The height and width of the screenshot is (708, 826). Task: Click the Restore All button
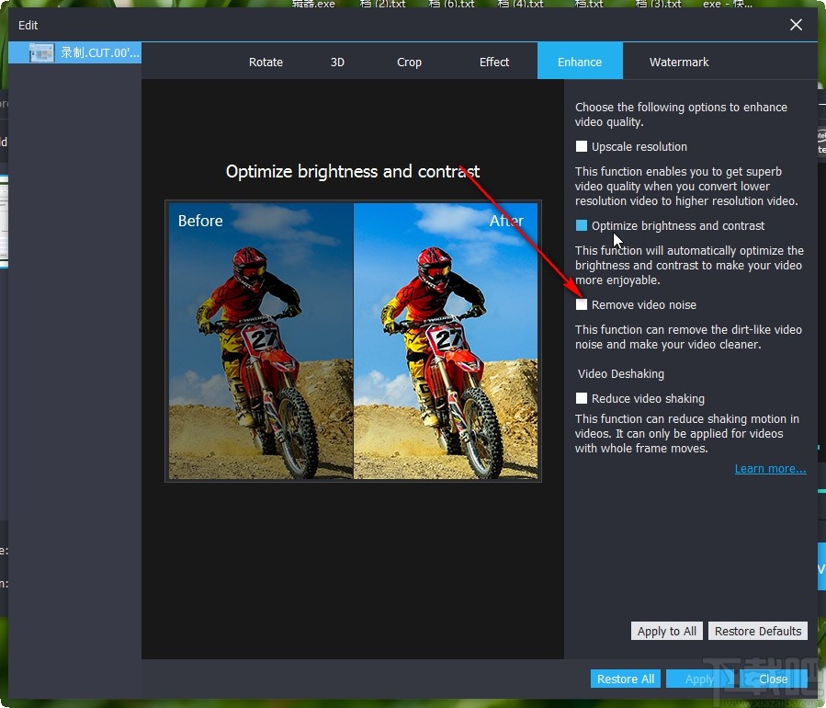(x=626, y=679)
